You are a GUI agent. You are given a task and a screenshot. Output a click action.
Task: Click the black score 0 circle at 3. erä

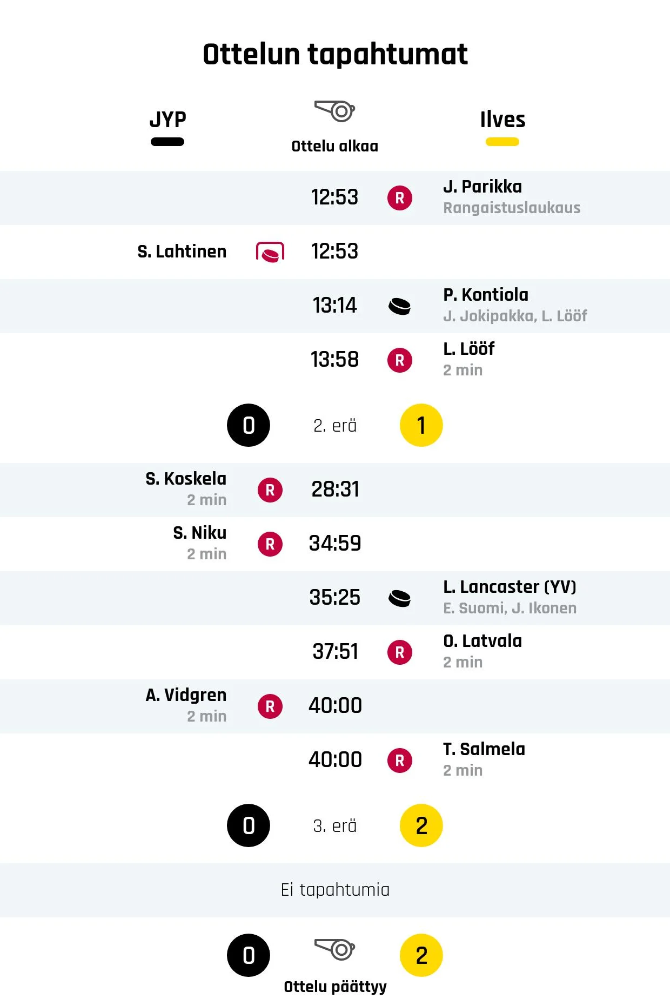tap(249, 825)
